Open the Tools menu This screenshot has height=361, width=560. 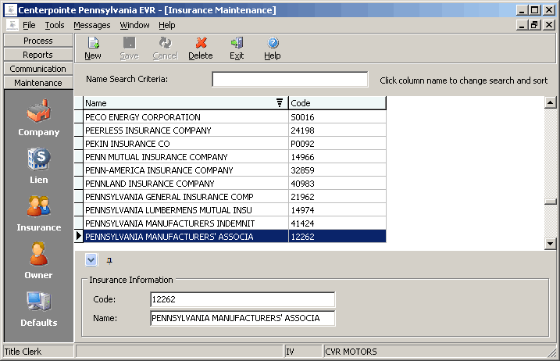(55, 25)
